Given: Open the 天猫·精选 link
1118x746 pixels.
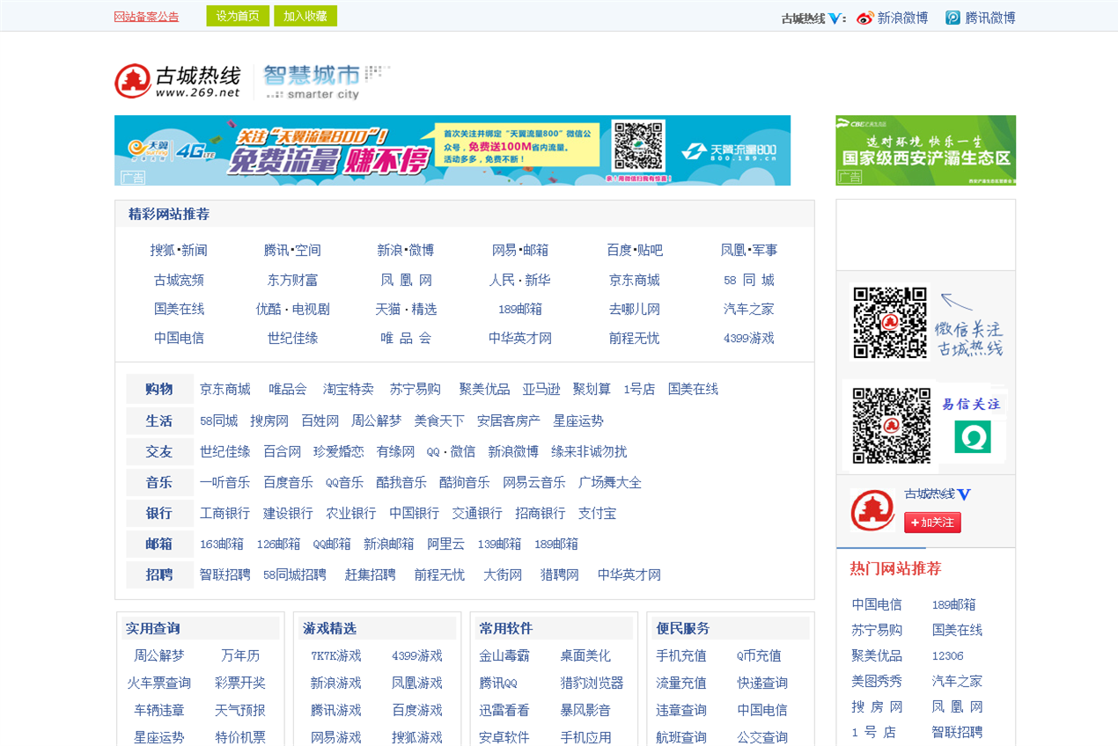Looking at the screenshot, I should pyautogui.click(x=406, y=310).
